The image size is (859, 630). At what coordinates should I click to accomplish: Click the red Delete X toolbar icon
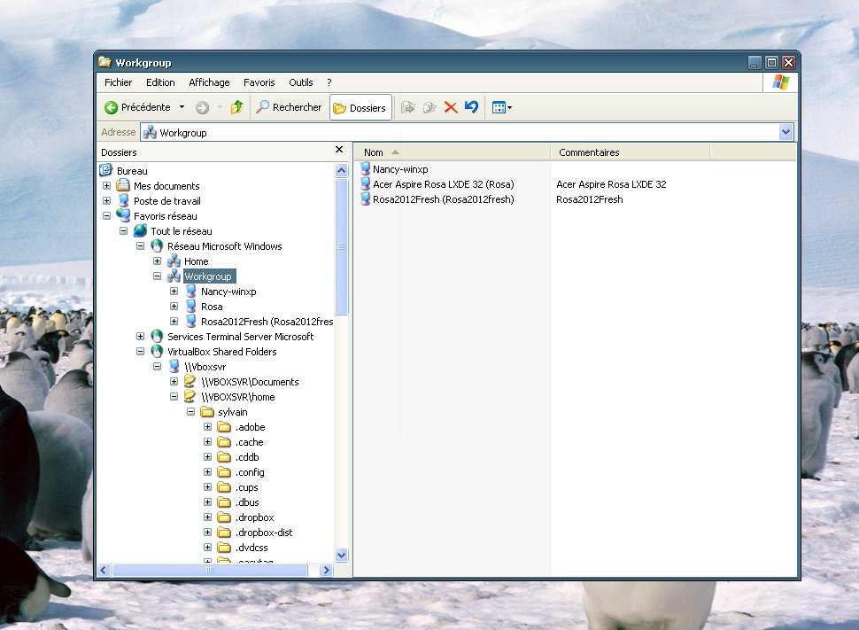tap(451, 107)
